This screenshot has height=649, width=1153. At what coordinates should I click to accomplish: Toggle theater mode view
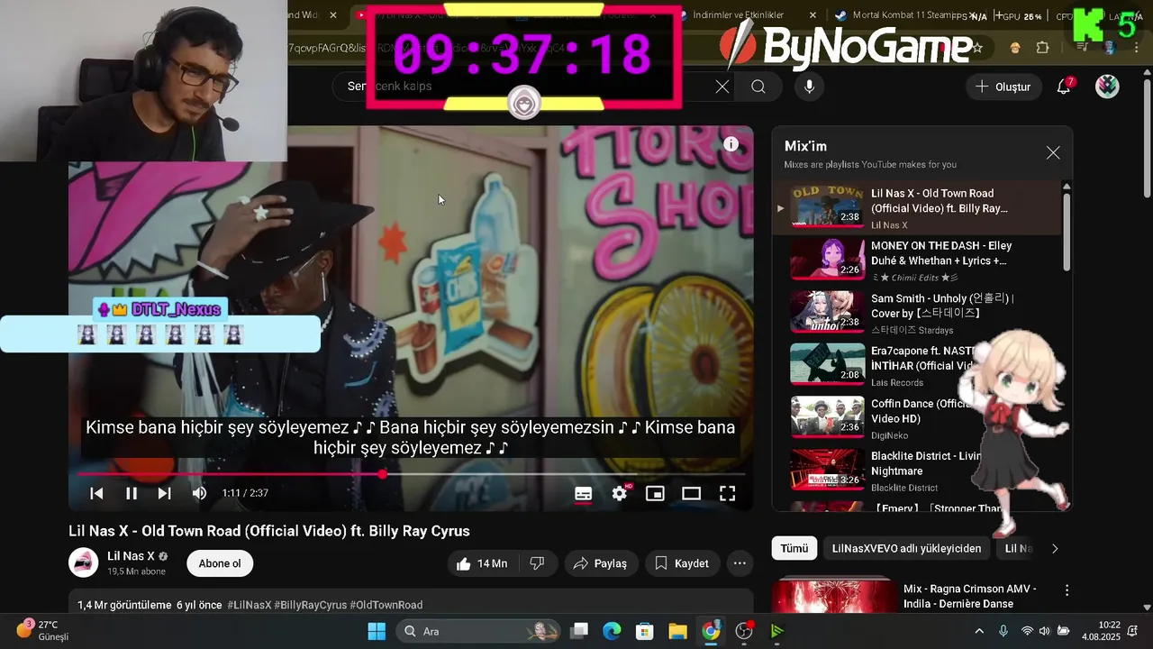(x=691, y=493)
